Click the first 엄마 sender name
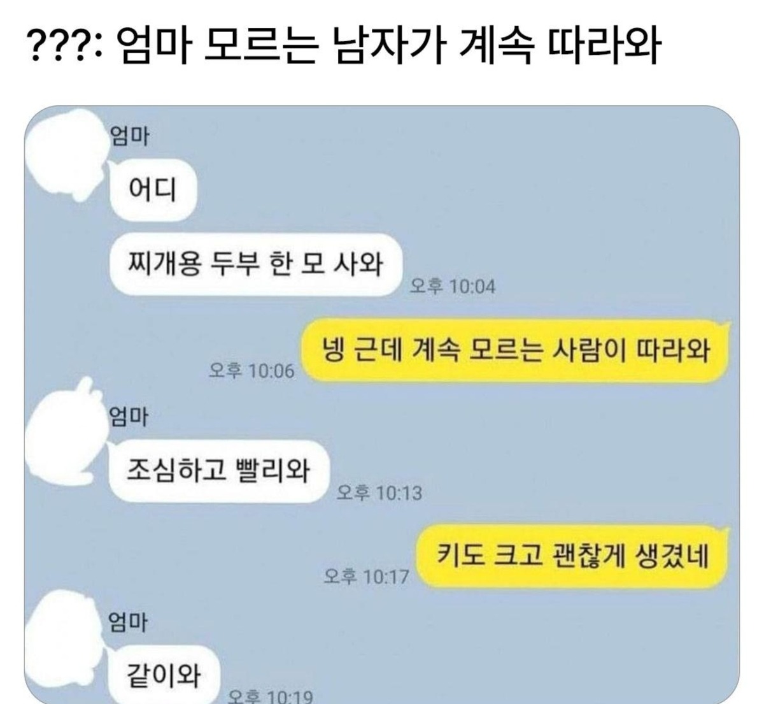Image resolution: width=764 pixels, height=704 pixels. click(129, 136)
